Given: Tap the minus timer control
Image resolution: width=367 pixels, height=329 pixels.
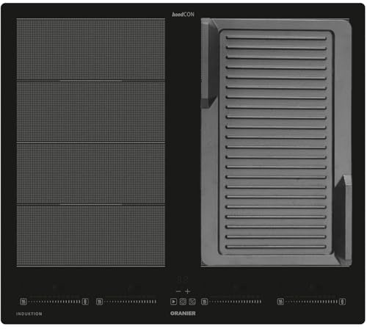Looking at the screenshot, I should point(178,292).
